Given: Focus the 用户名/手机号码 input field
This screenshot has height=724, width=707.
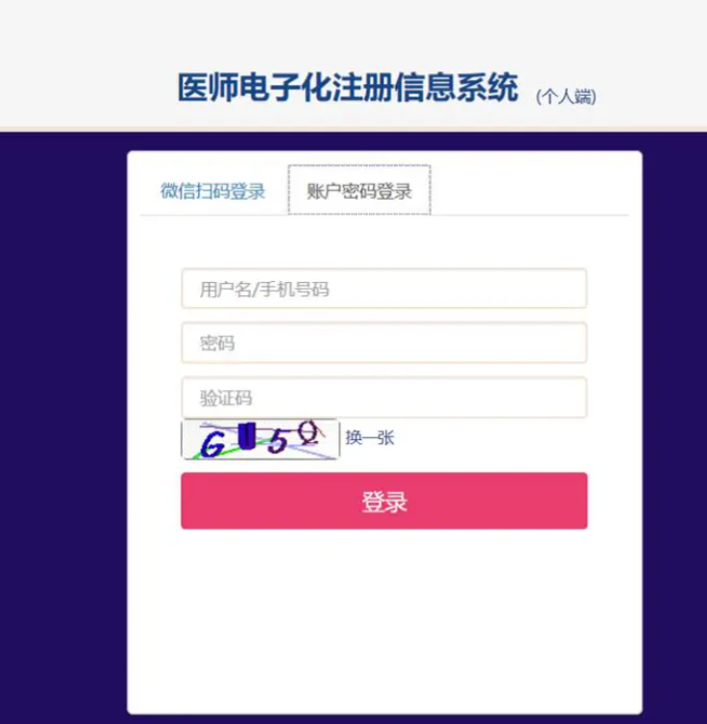Looking at the screenshot, I should tap(384, 289).
